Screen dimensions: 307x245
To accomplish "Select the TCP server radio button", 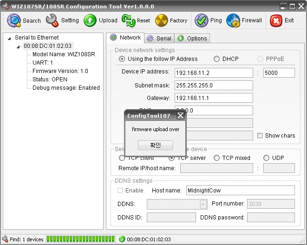I will (171, 158).
